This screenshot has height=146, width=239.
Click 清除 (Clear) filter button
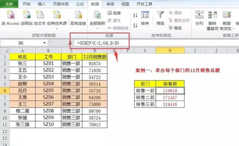click(175, 13)
